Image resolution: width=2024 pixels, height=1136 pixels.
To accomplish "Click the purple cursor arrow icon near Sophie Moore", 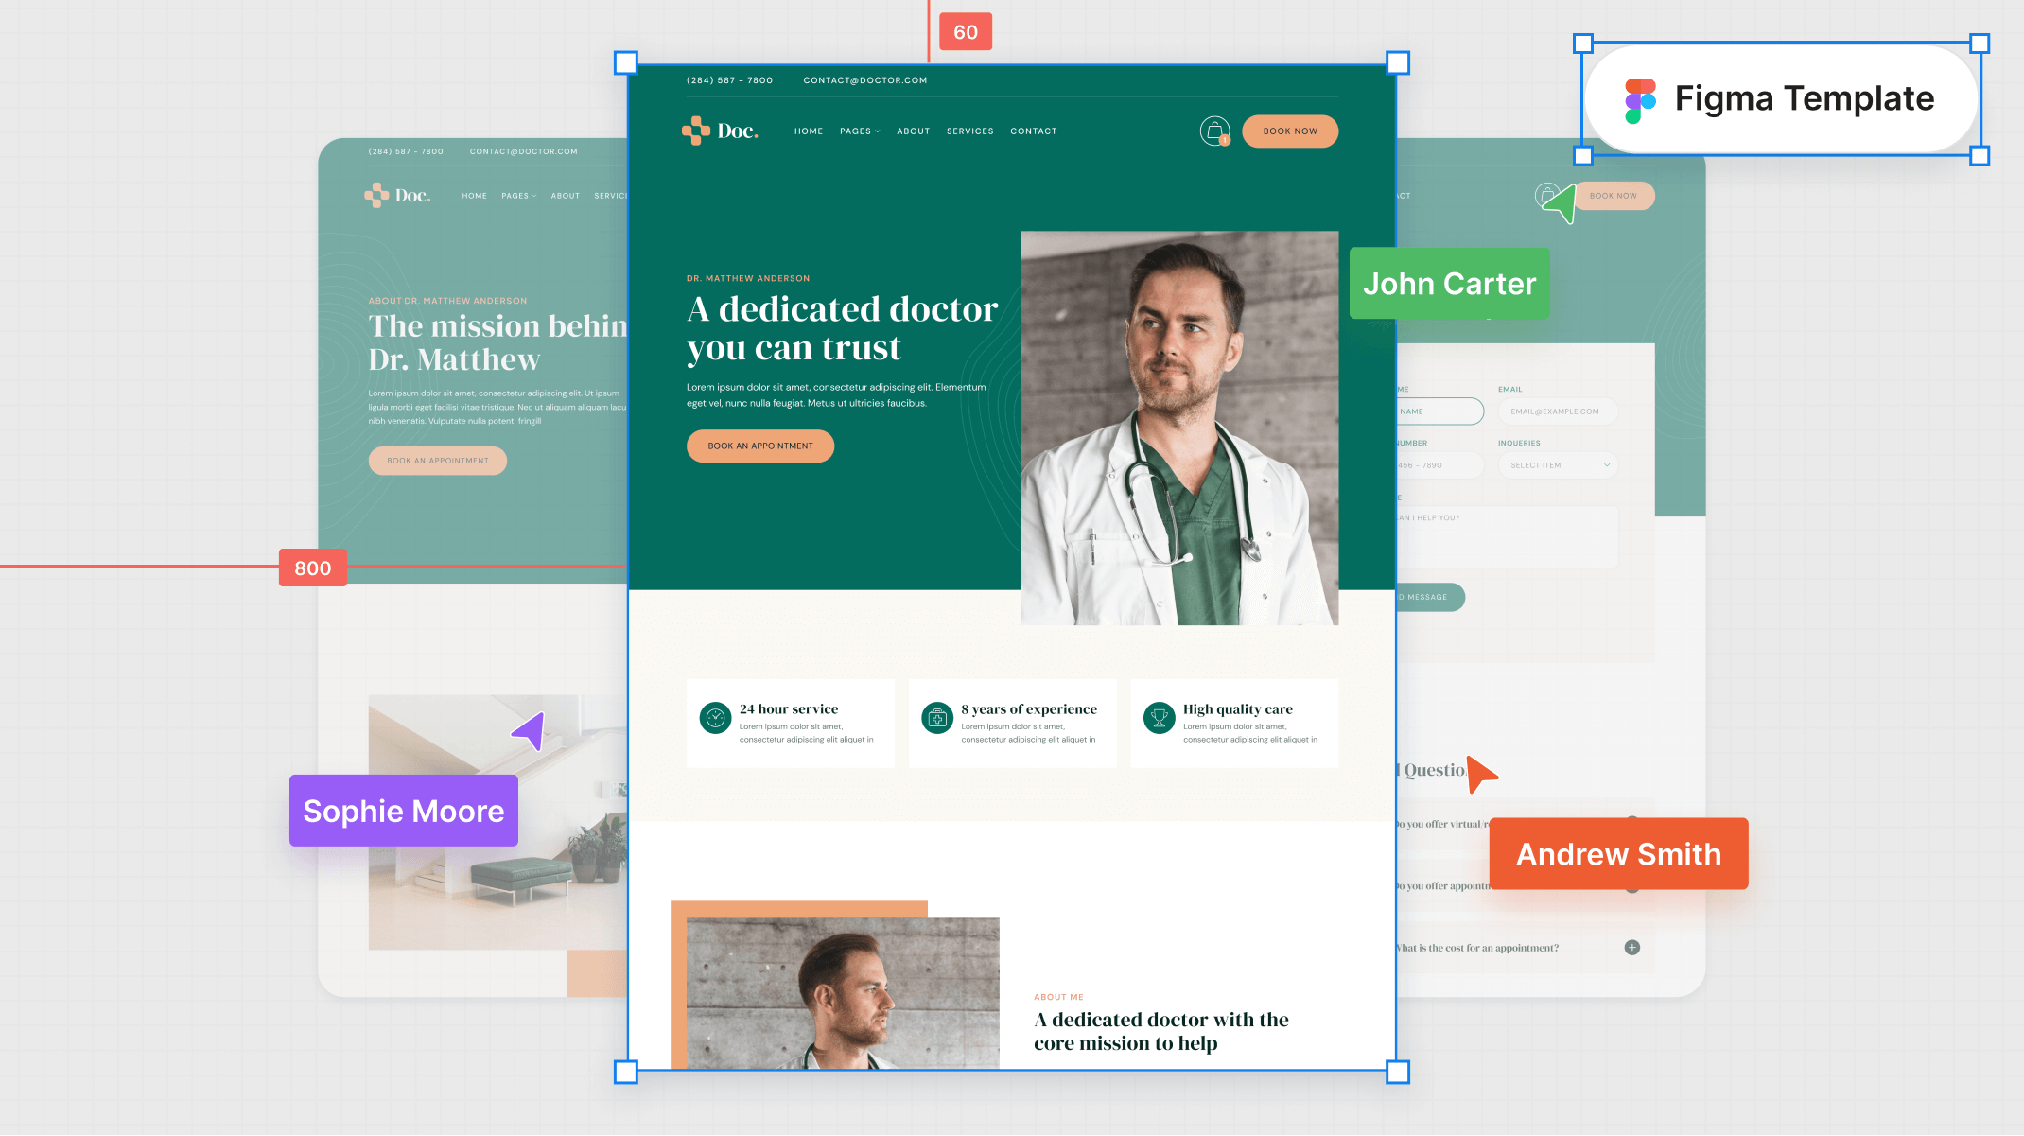I will tap(530, 730).
